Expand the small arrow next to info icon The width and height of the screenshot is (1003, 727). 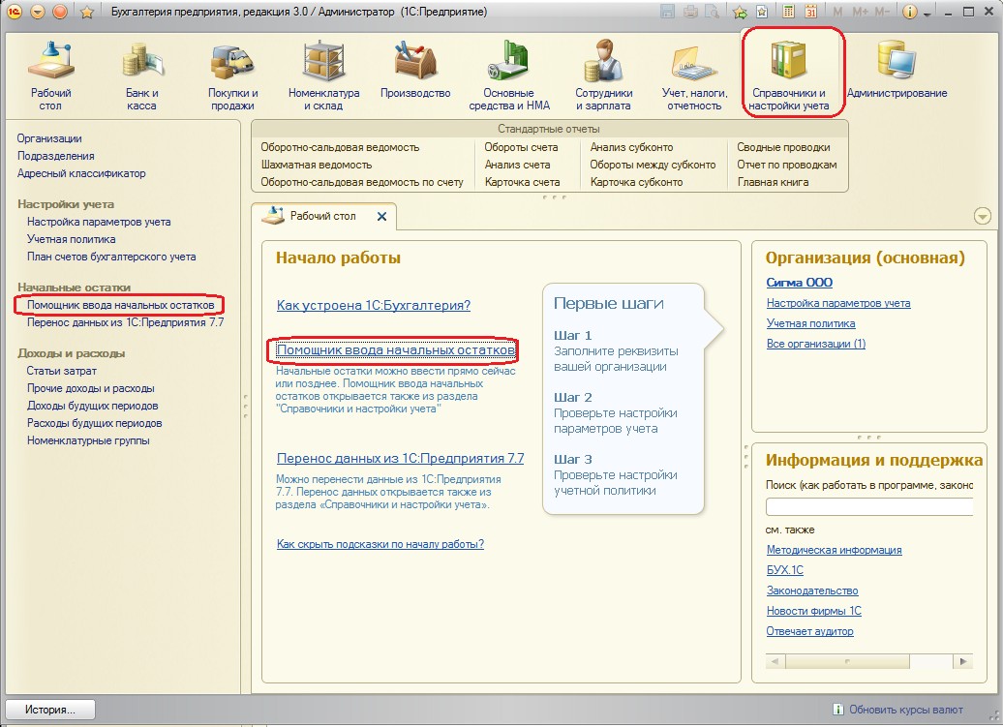927,14
